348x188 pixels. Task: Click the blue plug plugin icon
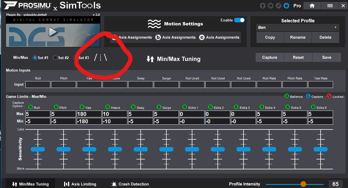(x=286, y=6)
